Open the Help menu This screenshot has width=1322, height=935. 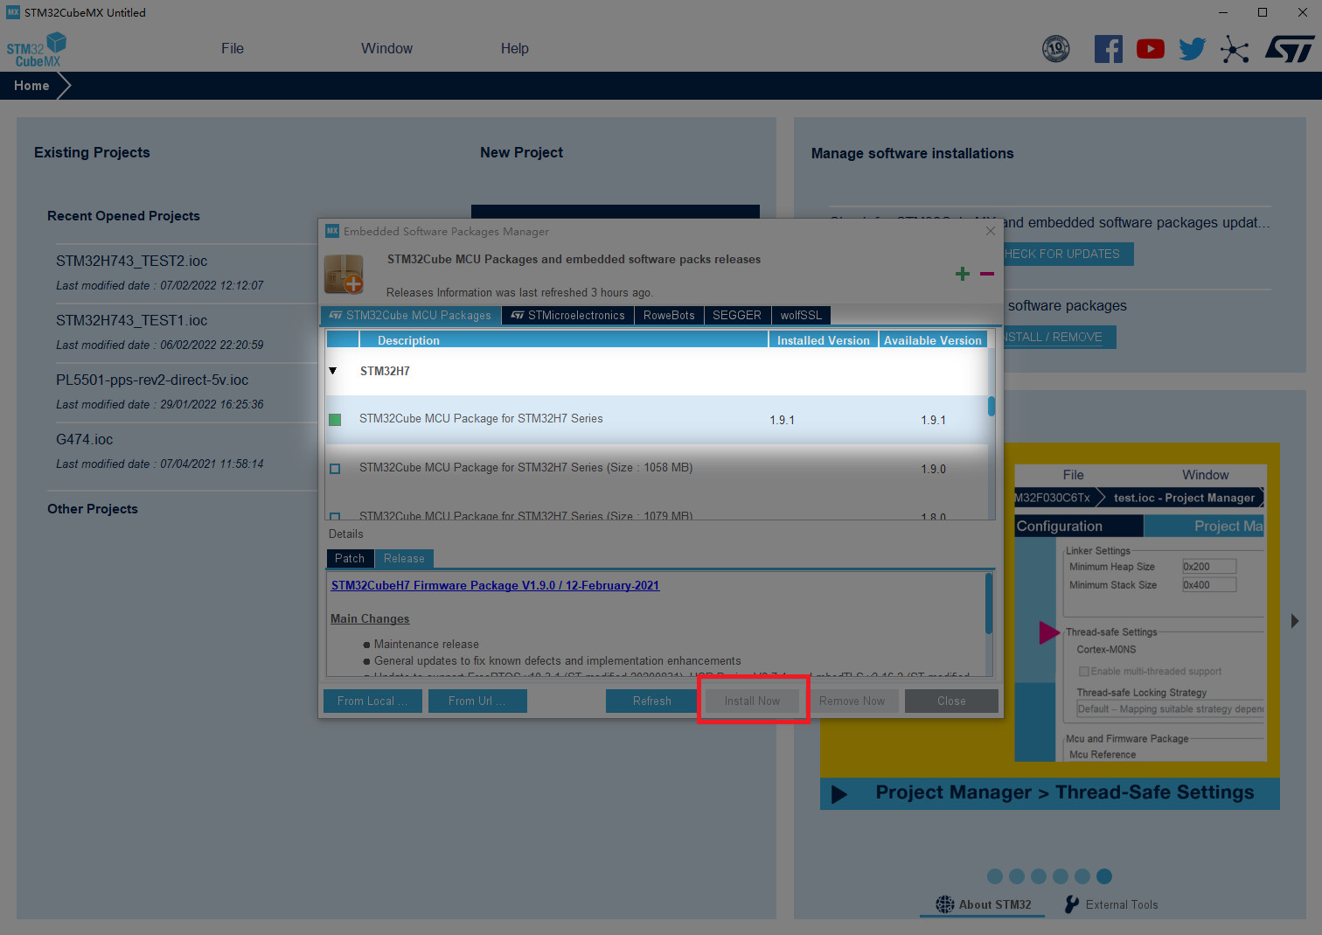click(515, 49)
